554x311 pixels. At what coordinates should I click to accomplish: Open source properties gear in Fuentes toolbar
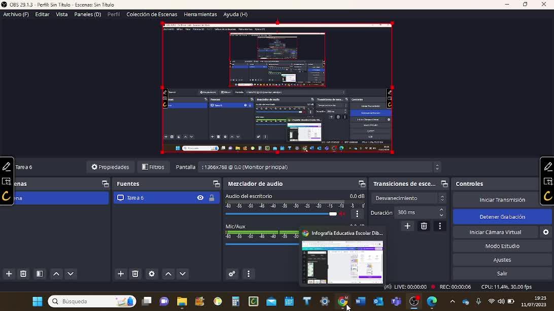click(152, 274)
